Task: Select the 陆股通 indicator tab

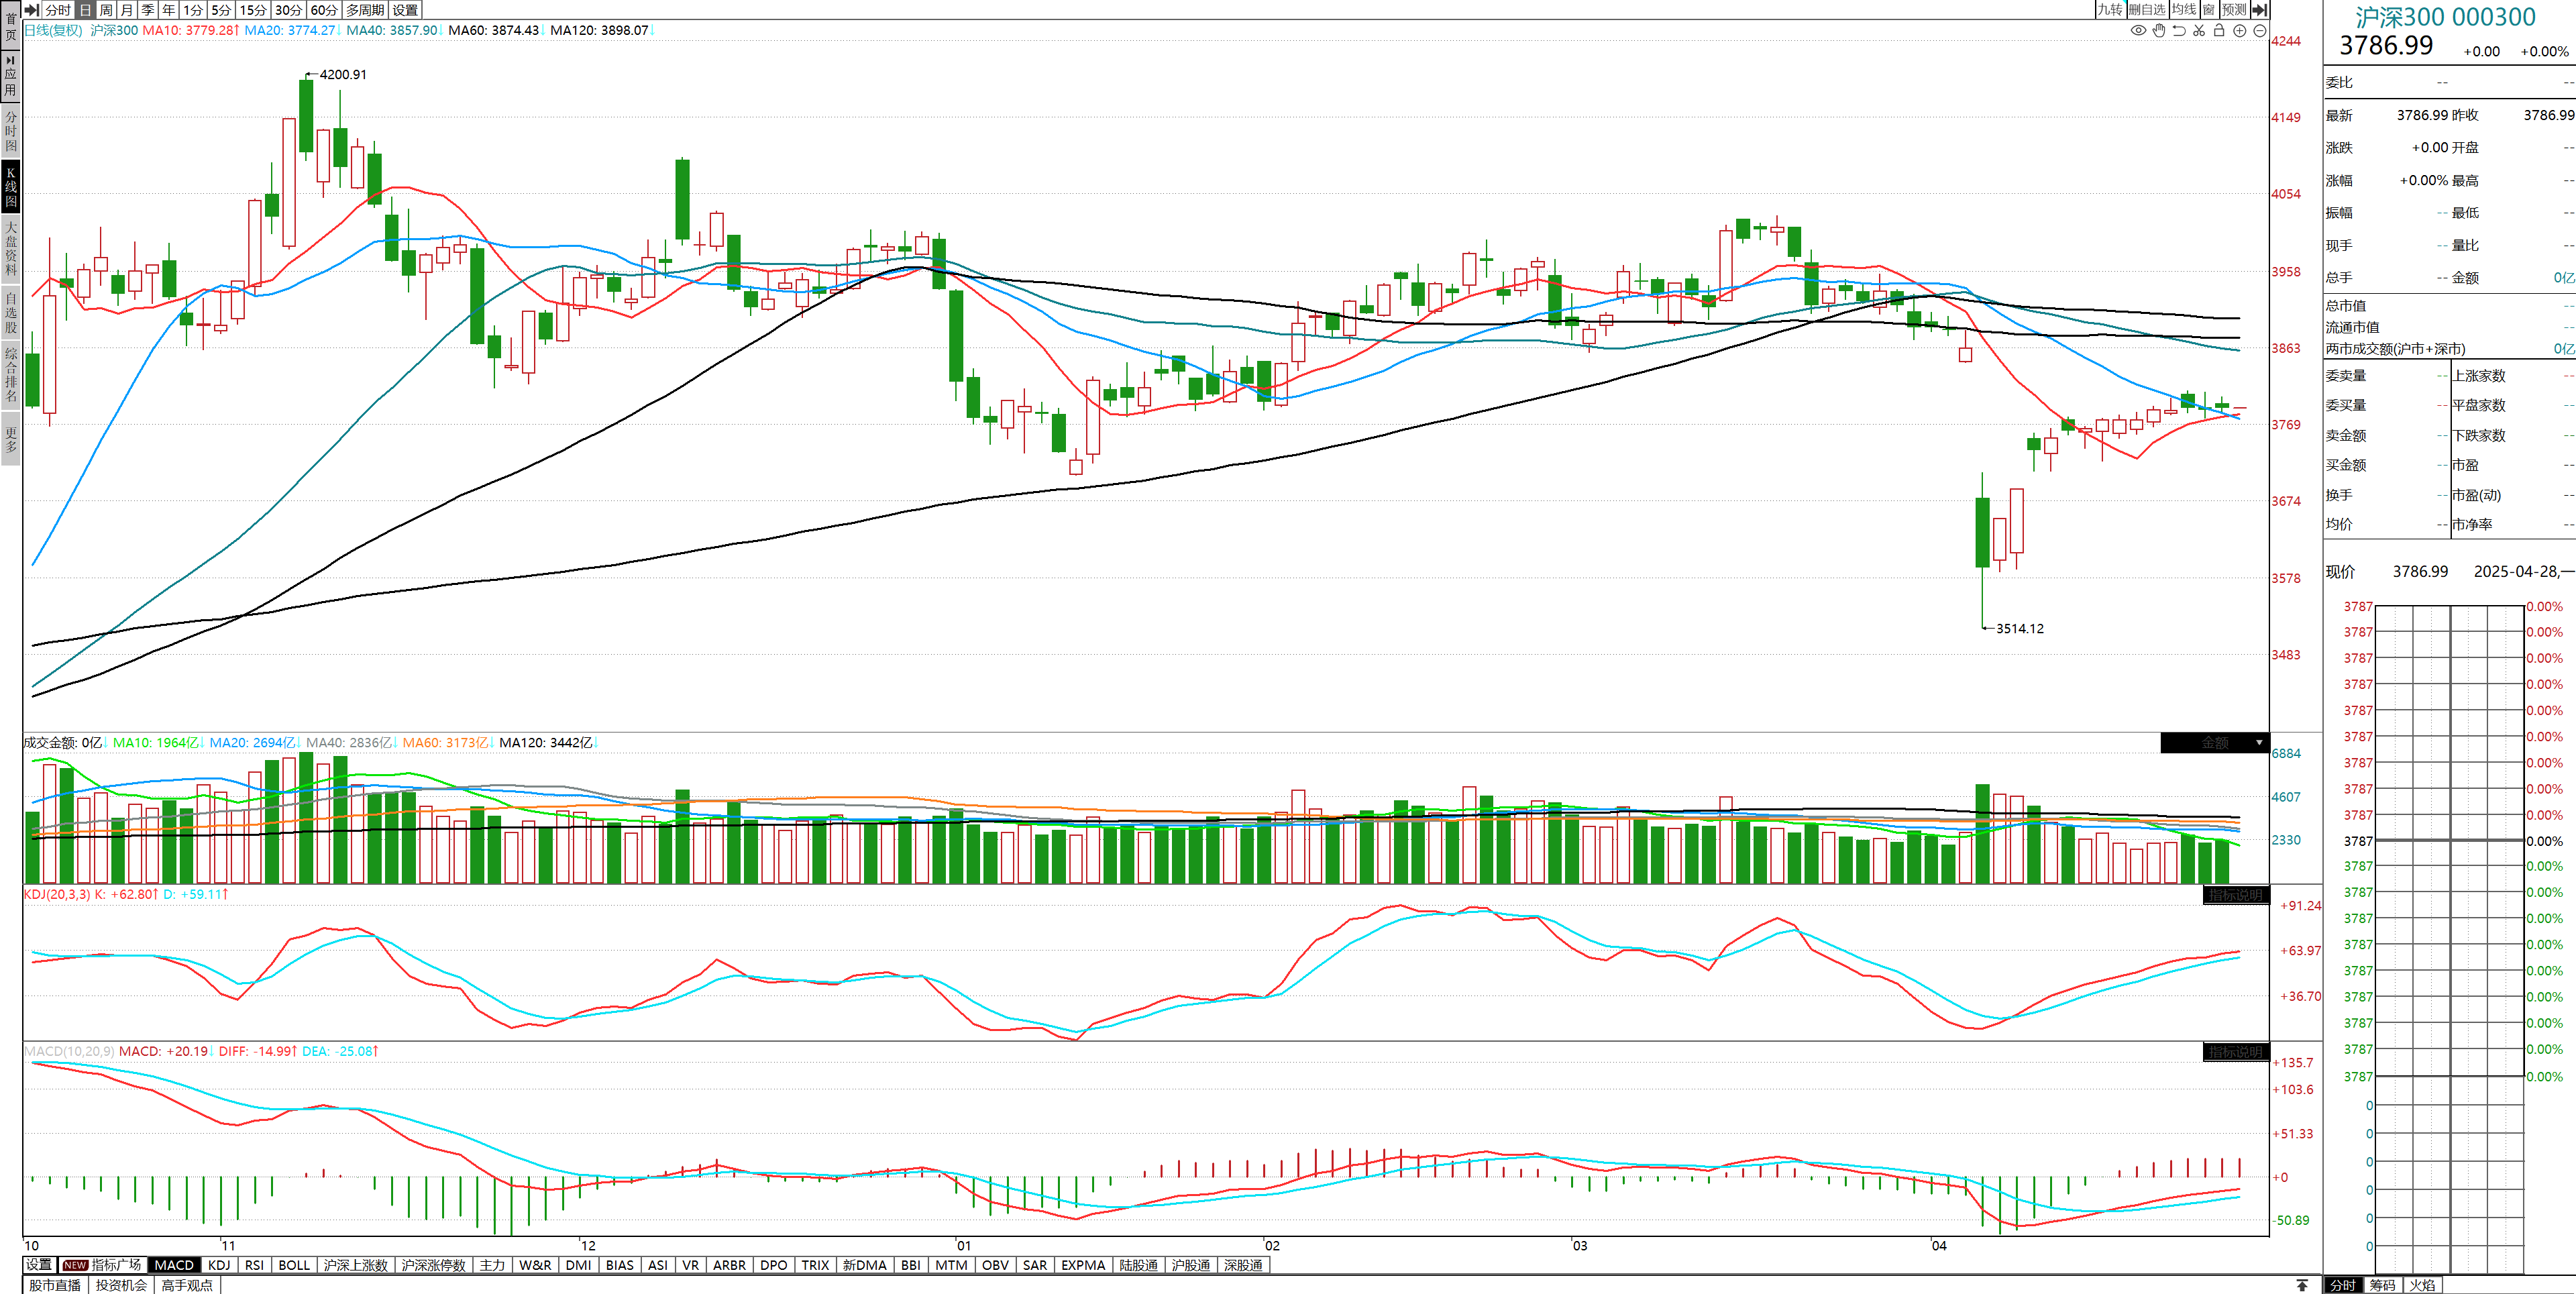Action: (x=1138, y=1265)
